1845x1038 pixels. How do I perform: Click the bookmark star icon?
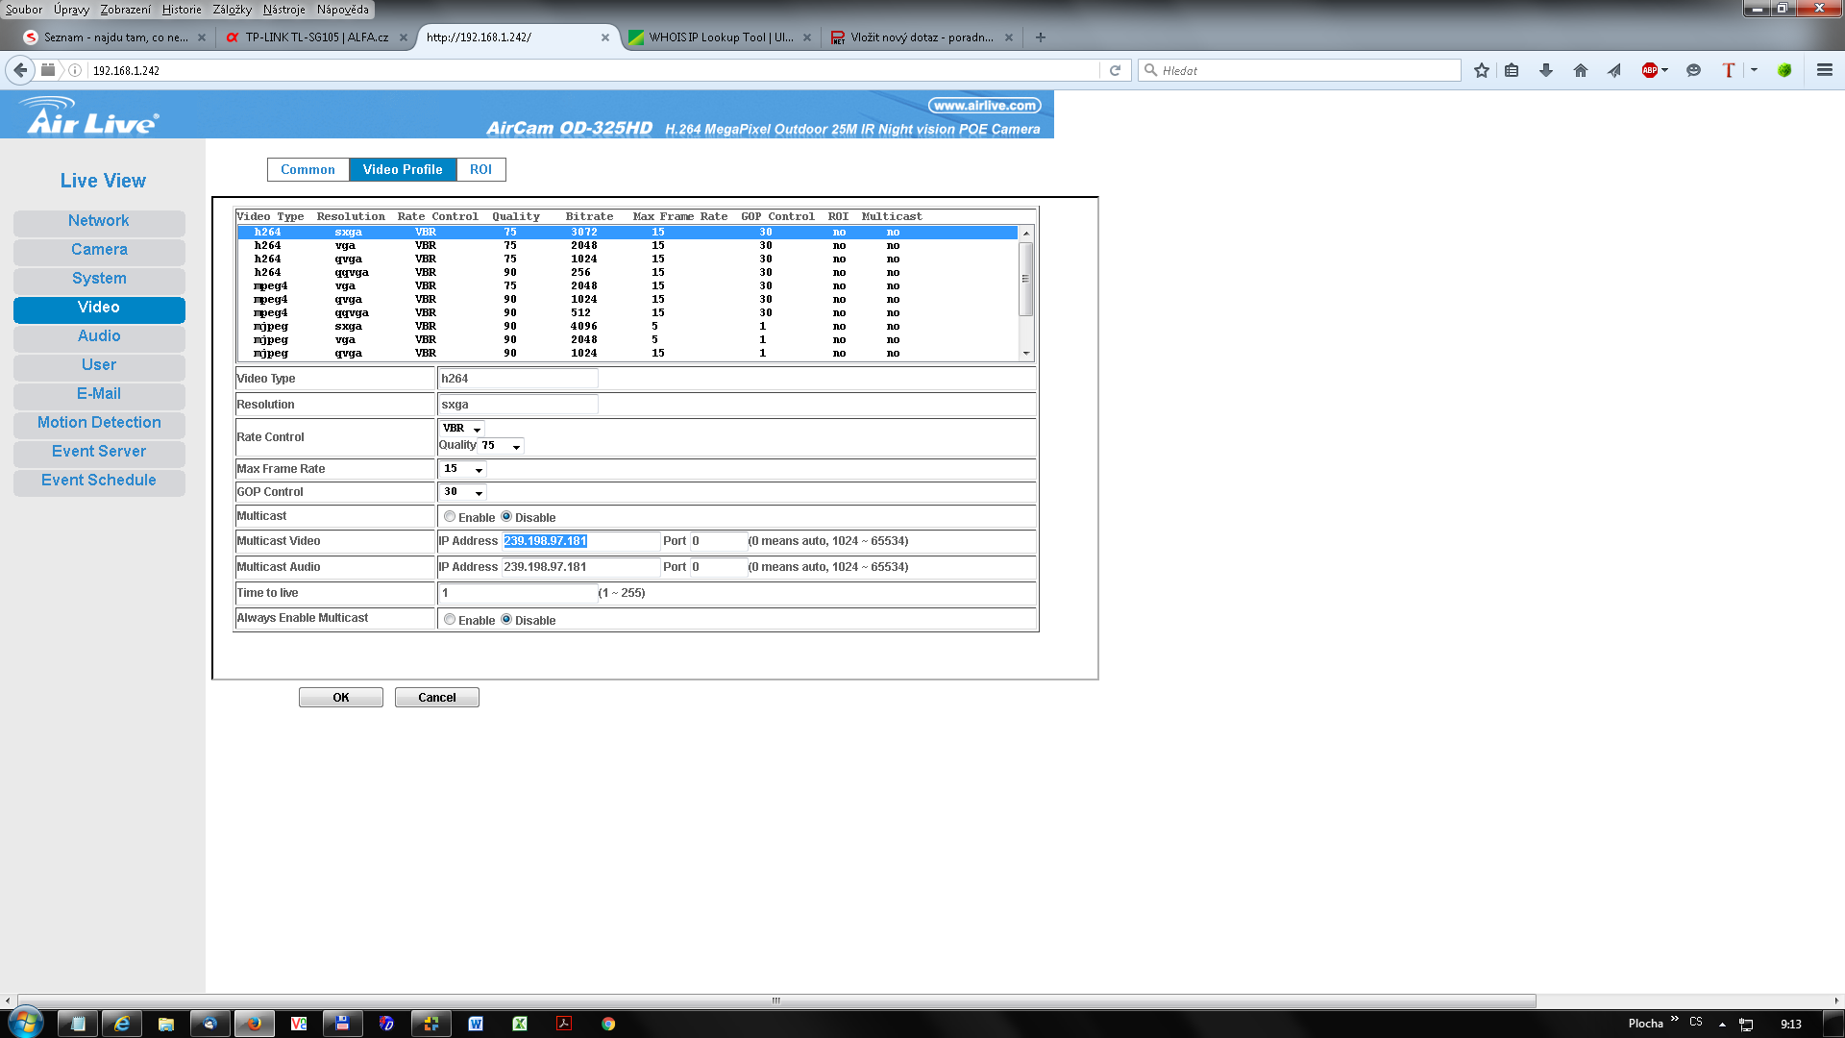(x=1481, y=70)
